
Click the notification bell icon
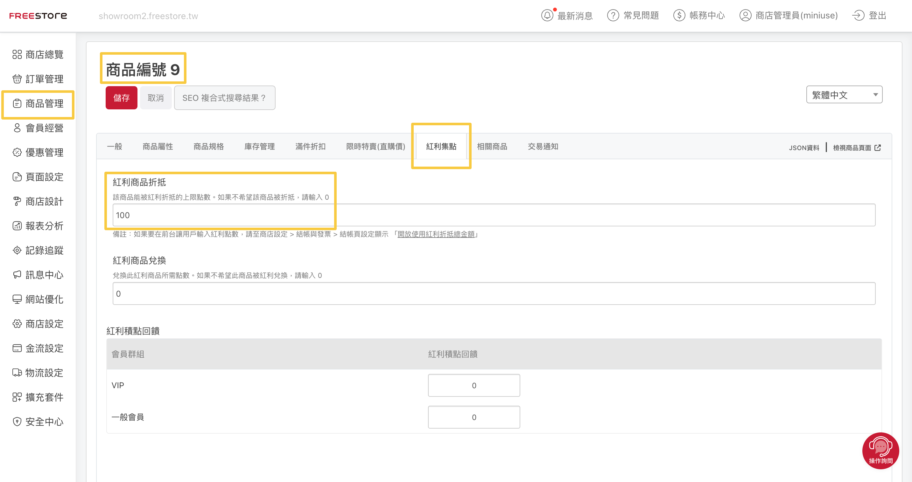[547, 16]
